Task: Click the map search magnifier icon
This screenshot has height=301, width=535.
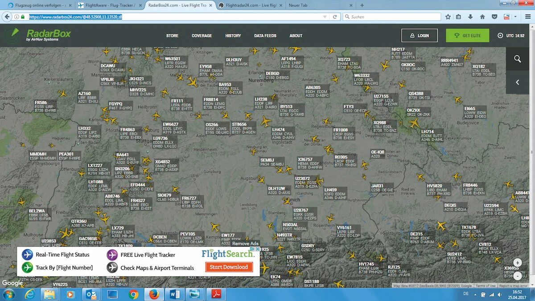Action: tap(517, 59)
